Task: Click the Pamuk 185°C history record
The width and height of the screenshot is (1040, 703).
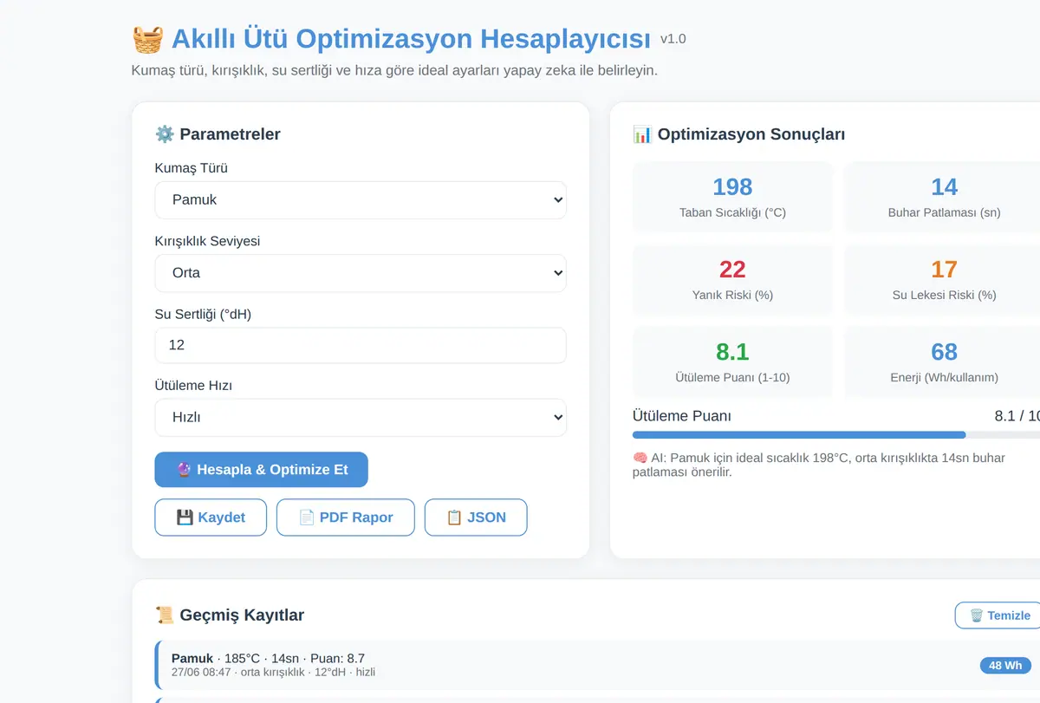Action: [x=598, y=665]
